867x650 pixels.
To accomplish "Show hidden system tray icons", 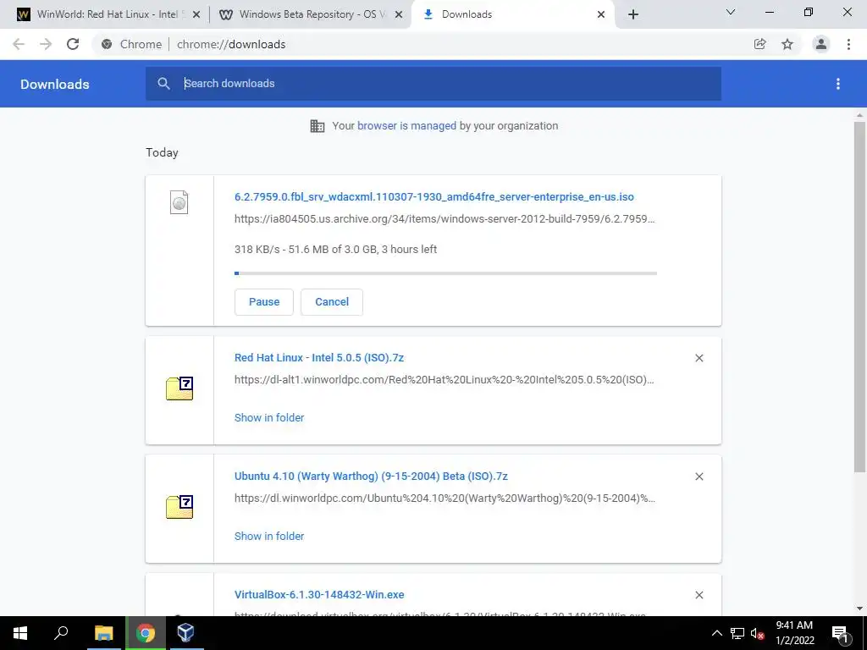I will 716,633.
